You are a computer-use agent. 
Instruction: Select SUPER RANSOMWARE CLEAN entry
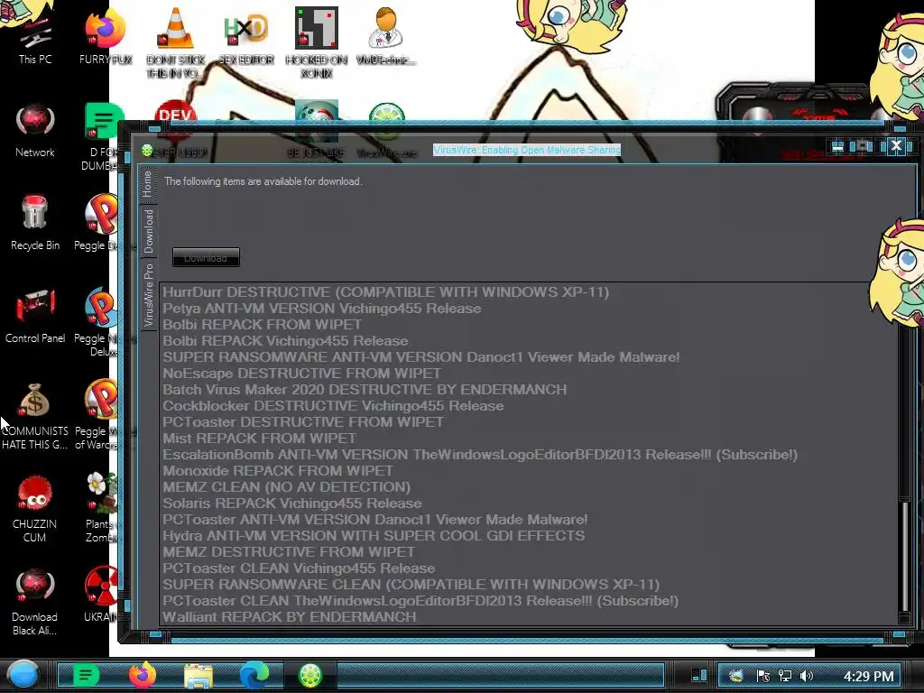(411, 585)
